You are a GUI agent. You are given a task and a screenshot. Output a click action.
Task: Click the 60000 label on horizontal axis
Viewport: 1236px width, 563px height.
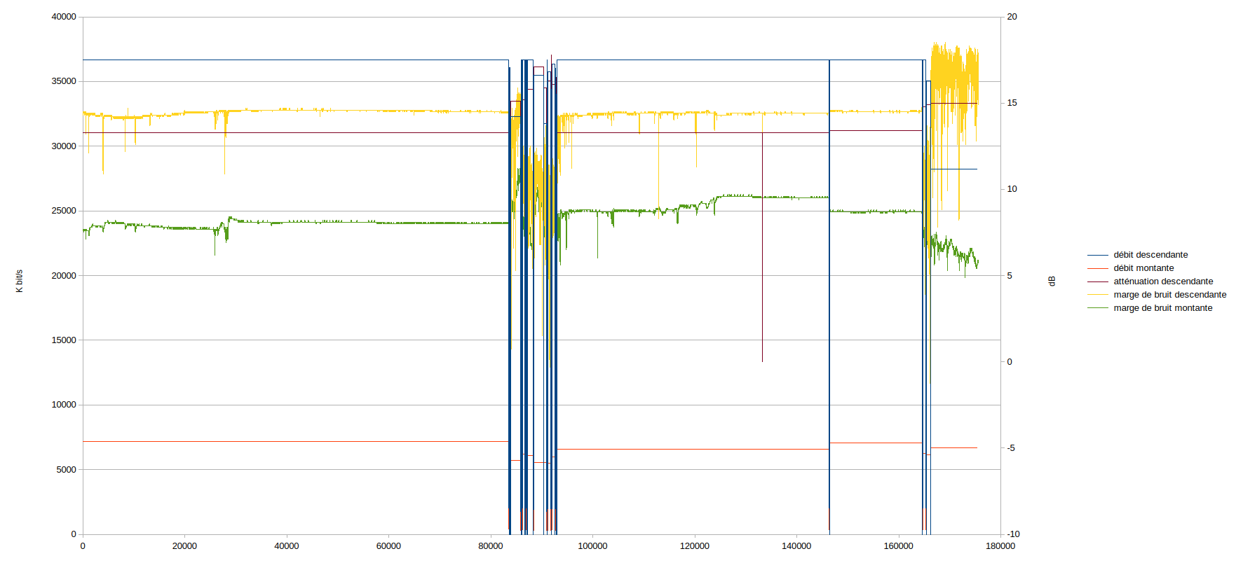(388, 546)
